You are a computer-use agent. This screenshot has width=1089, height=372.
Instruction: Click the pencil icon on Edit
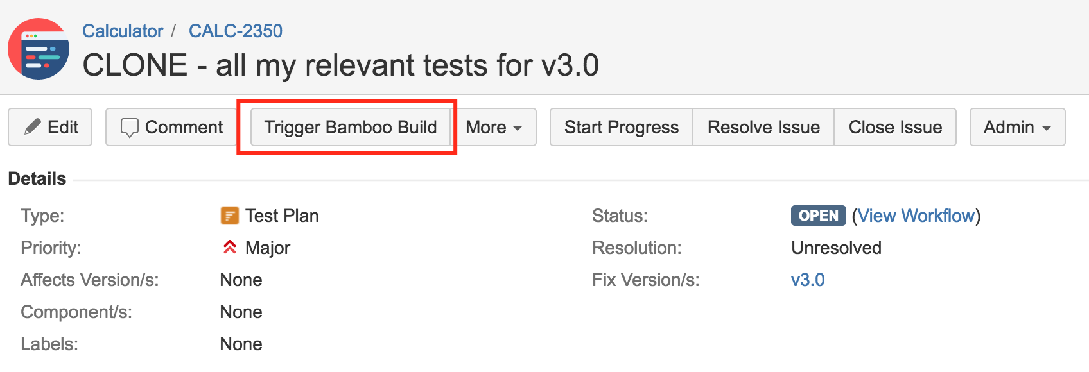tap(33, 127)
